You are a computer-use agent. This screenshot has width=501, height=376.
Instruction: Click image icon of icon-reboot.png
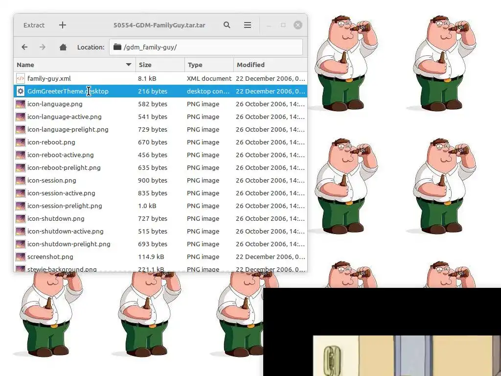[21, 142]
